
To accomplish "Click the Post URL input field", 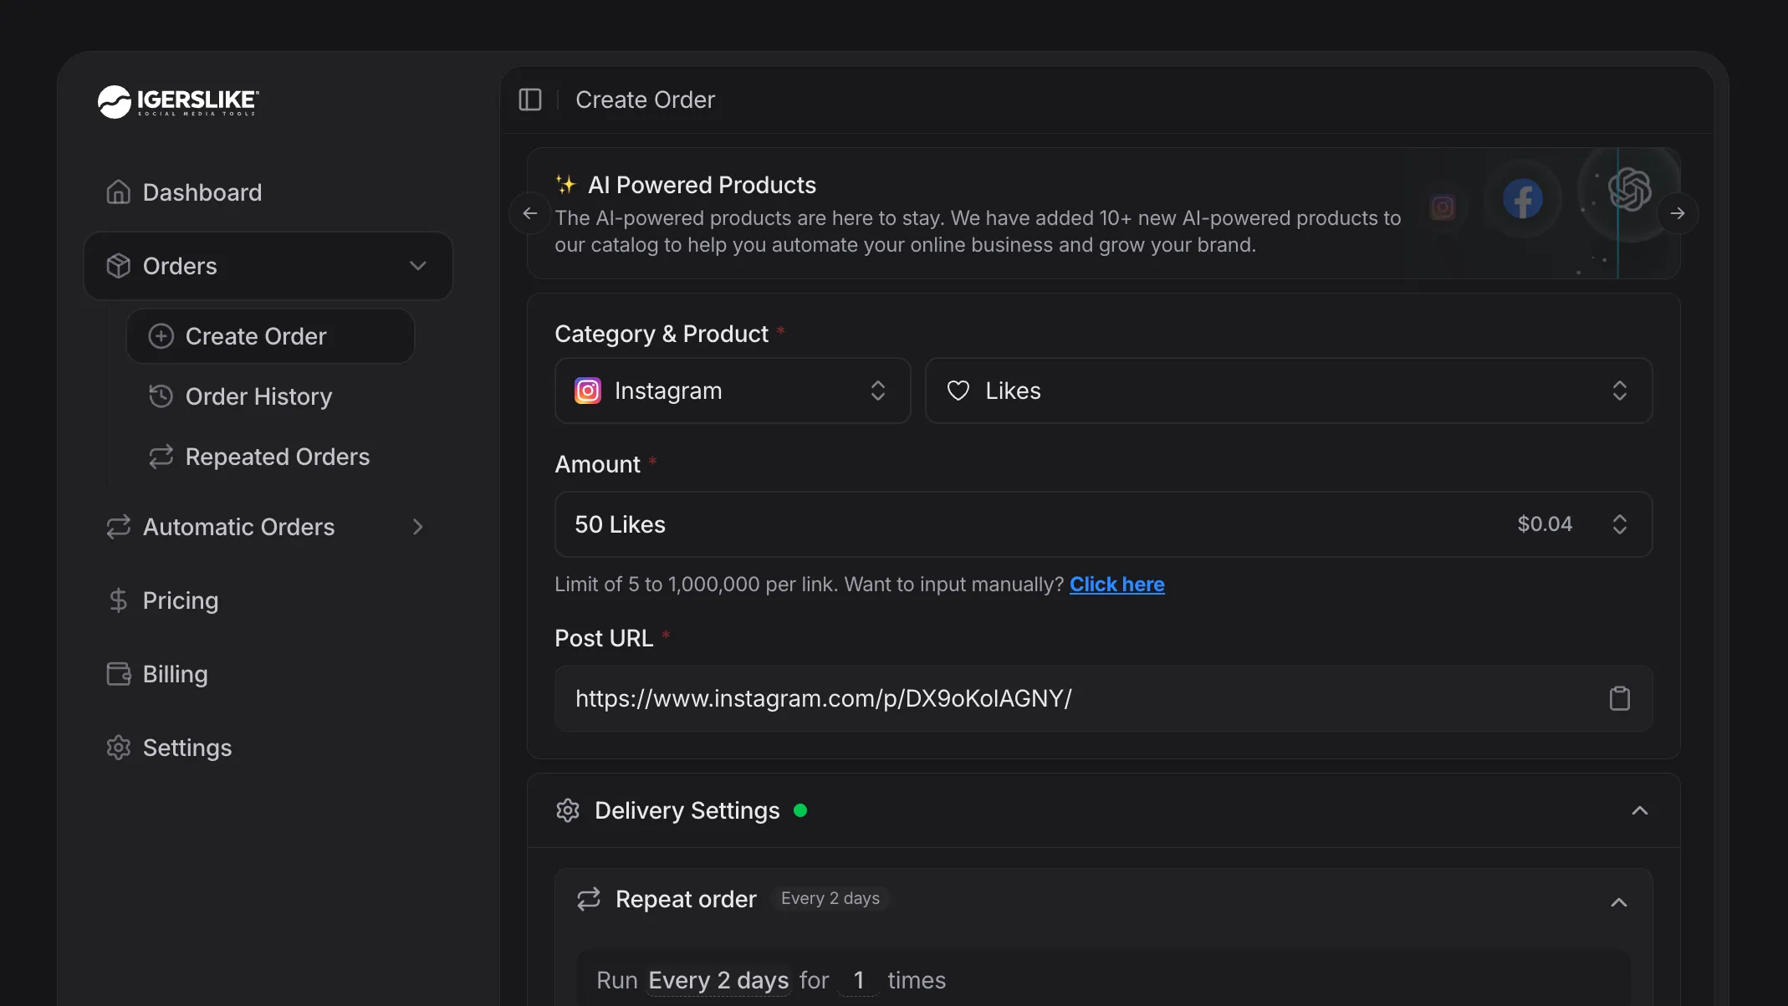I will click(x=1103, y=698).
